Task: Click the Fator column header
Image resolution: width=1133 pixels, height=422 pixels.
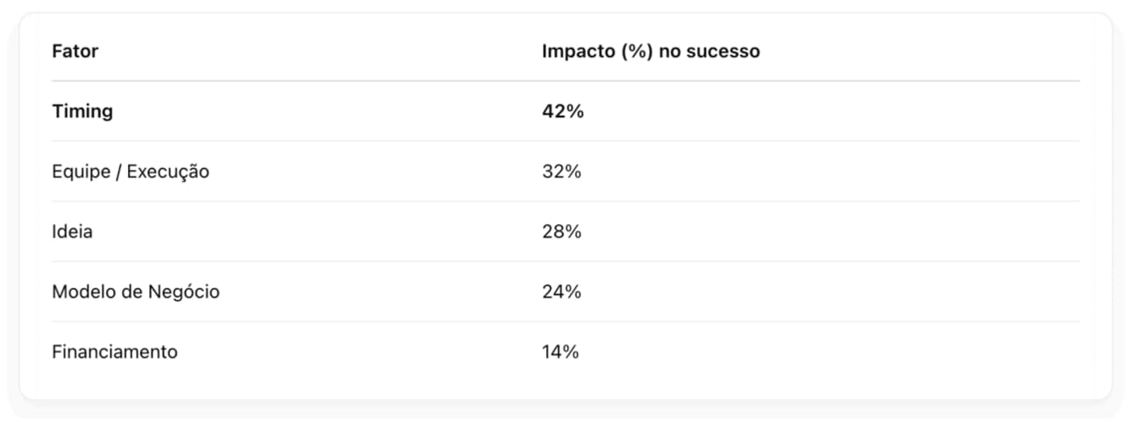Action: coord(75,51)
